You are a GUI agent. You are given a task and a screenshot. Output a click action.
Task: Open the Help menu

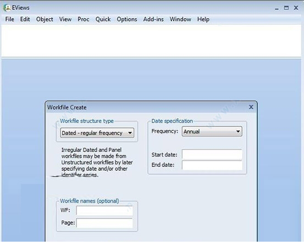[203, 19]
